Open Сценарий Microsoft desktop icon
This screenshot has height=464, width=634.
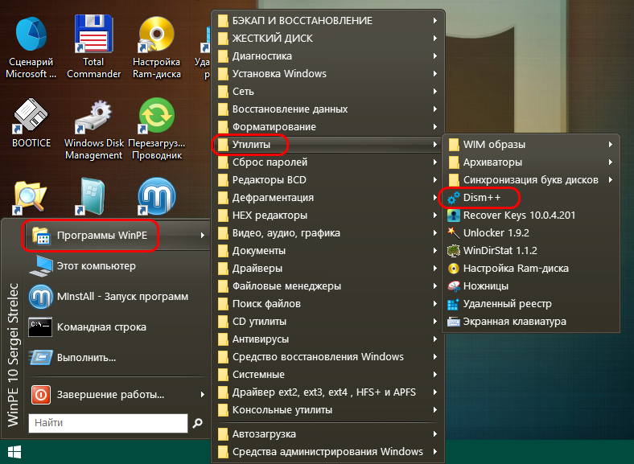31,47
